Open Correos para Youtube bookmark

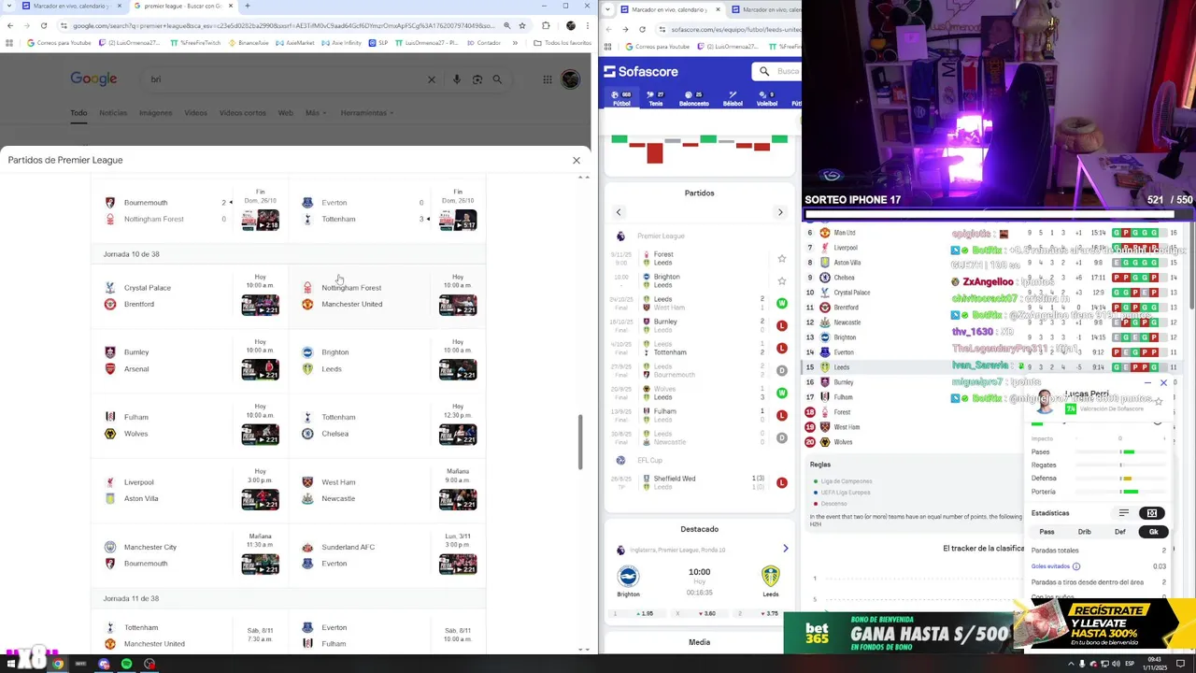tap(59, 43)
